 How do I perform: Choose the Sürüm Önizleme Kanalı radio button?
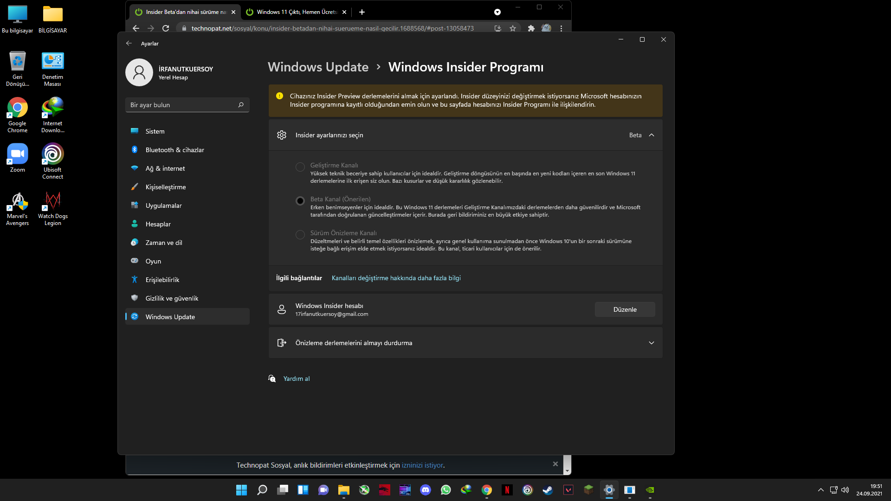300,235
